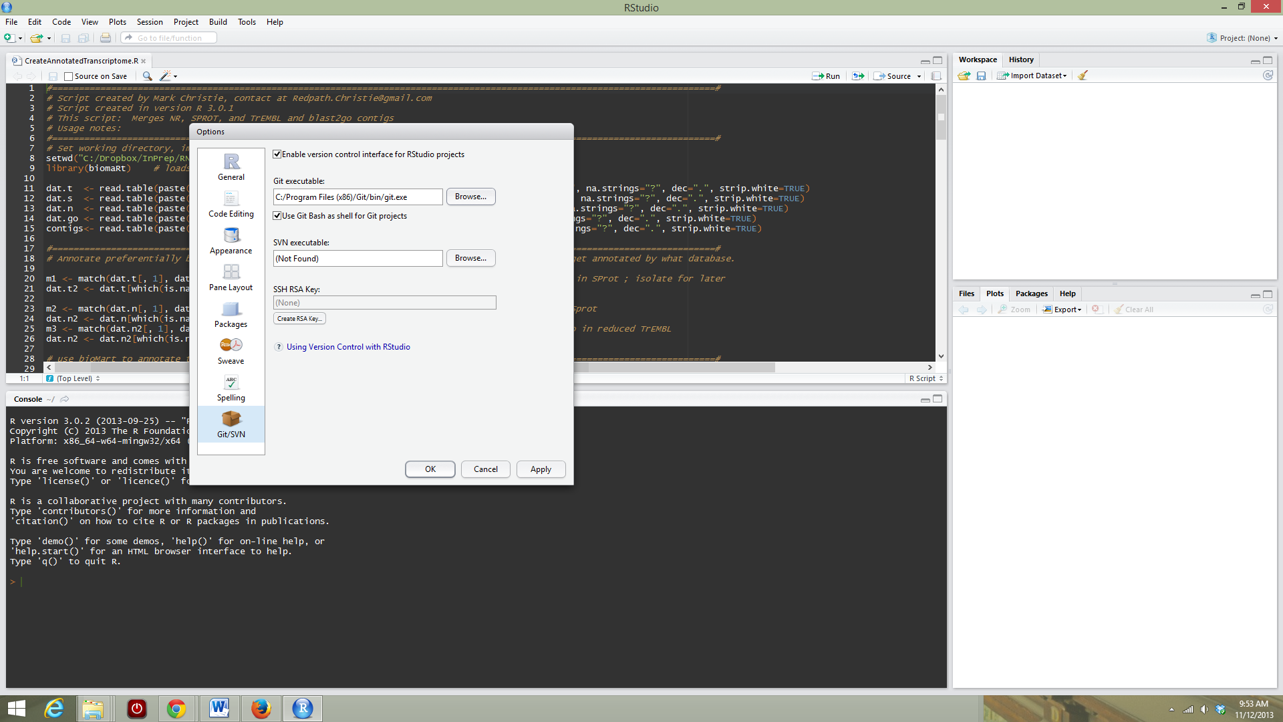Click the re-run previous region icon
The height and width of the screenshot is (722, 1283).
click(x=858, y=76)
